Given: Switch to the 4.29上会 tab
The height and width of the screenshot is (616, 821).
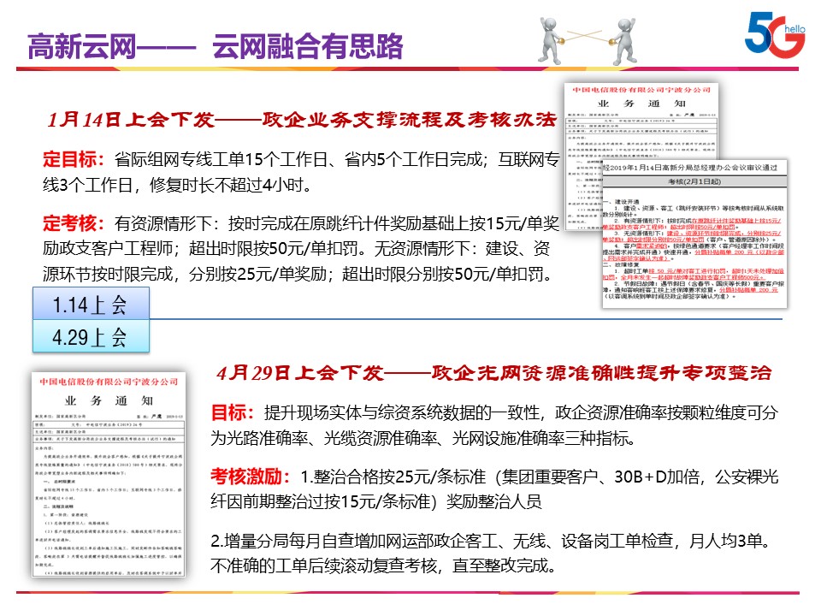Looking at the screenshot, I should click(91, 336).
